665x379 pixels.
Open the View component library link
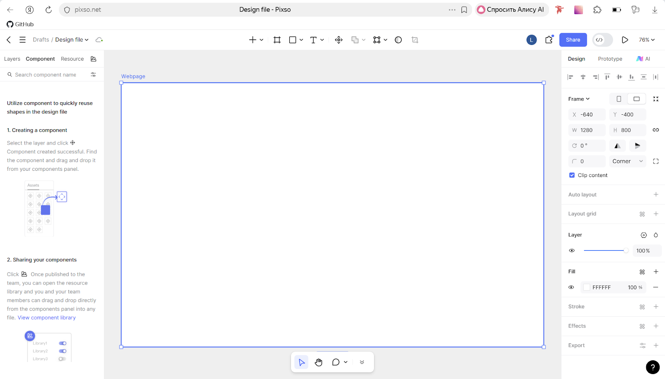tap(47, 318)
